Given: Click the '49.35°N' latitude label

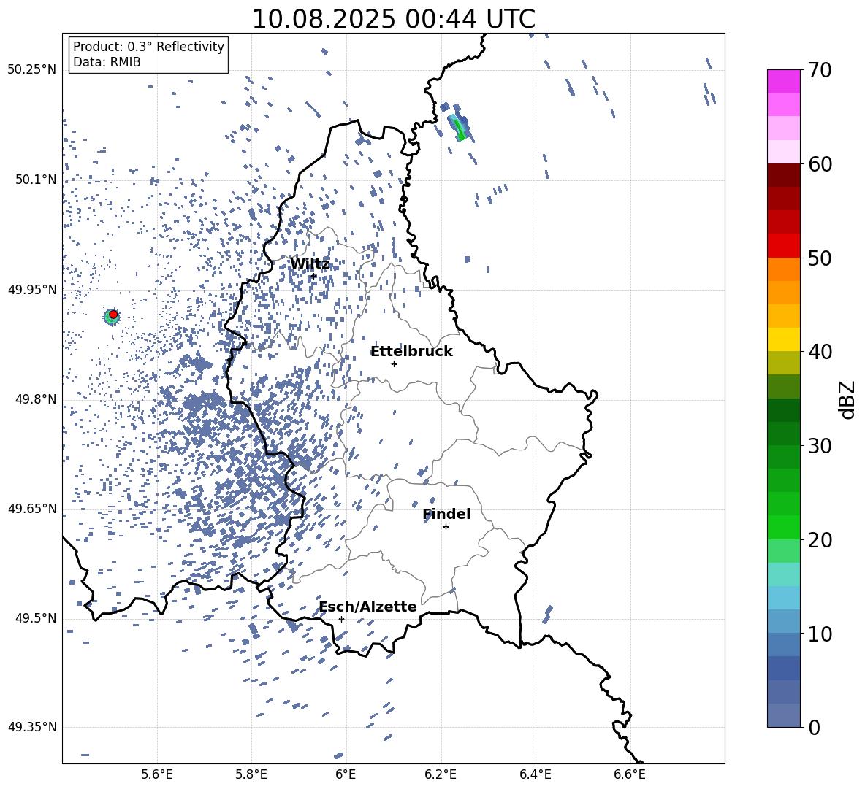Looking at the screenshot, I should [32, 727].
